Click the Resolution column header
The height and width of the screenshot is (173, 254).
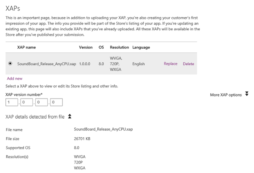click(119, 47)
